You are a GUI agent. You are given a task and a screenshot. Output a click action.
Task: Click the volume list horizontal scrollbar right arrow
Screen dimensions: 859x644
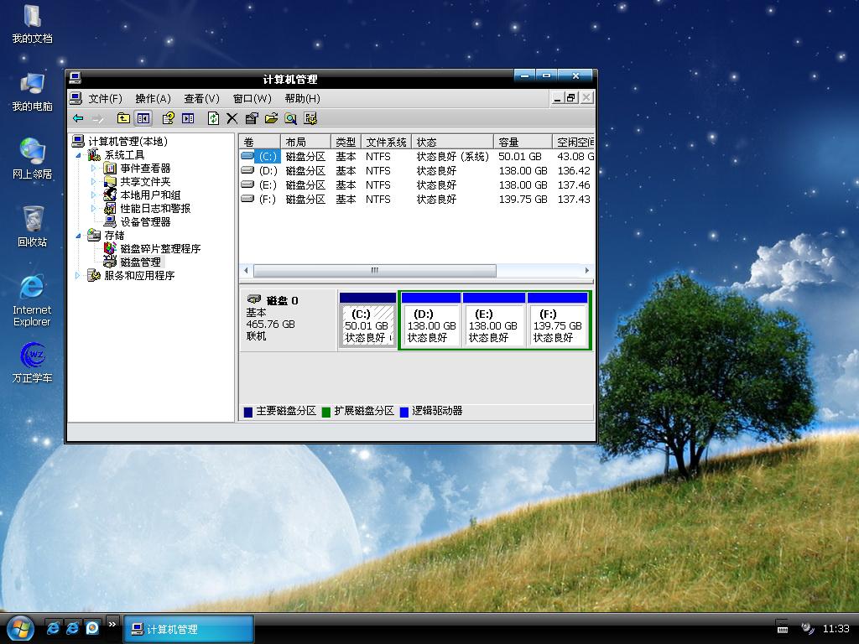coord(586,271)
